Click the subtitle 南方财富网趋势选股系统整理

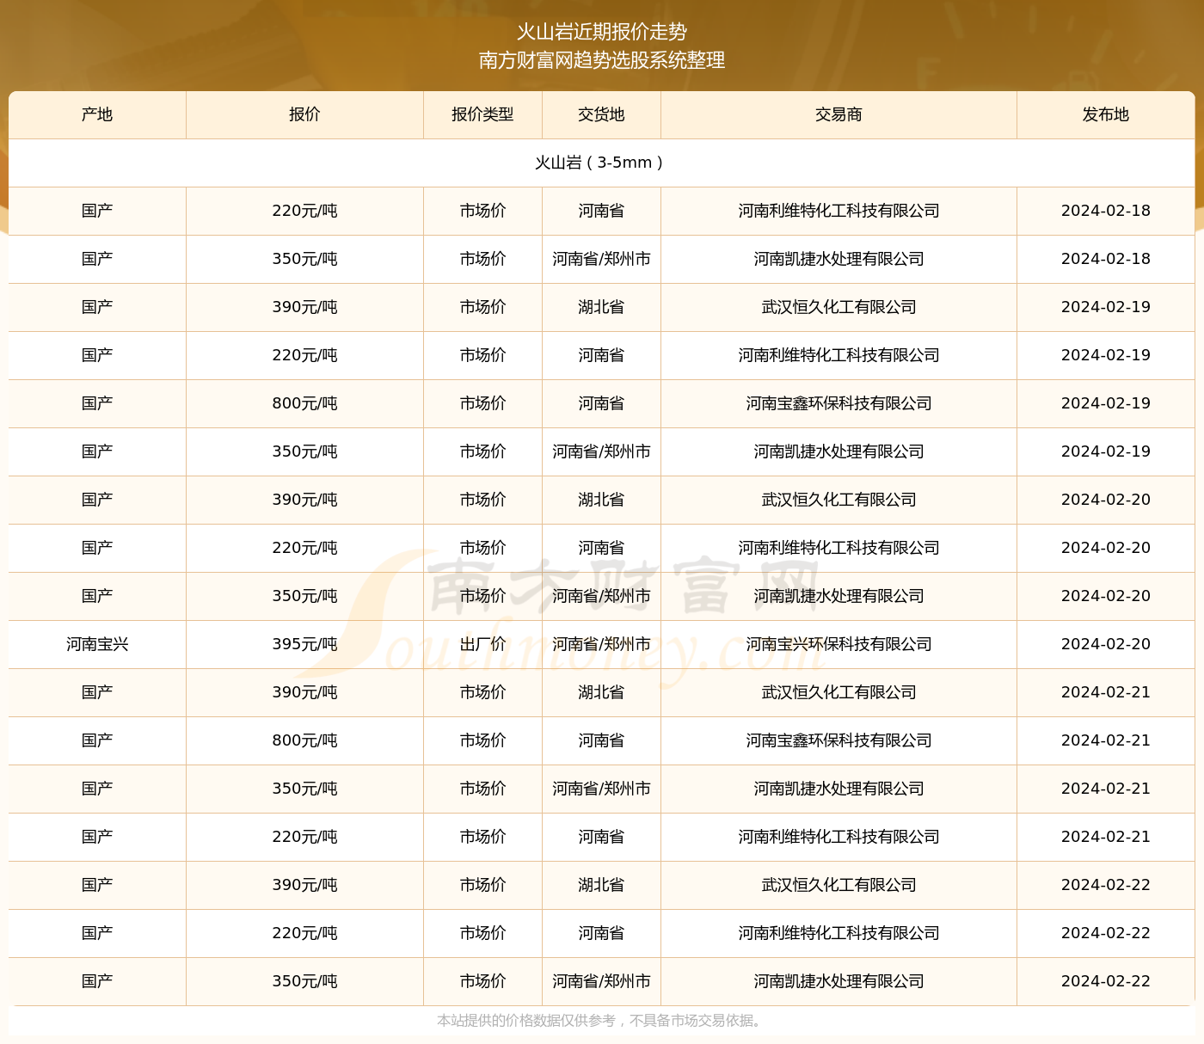pyautogui.click(x=602, y=60)
